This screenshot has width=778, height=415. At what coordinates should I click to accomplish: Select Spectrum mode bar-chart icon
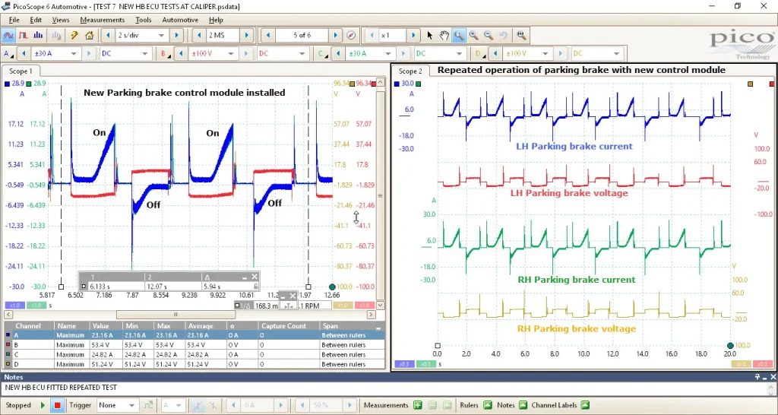[38, 35]
